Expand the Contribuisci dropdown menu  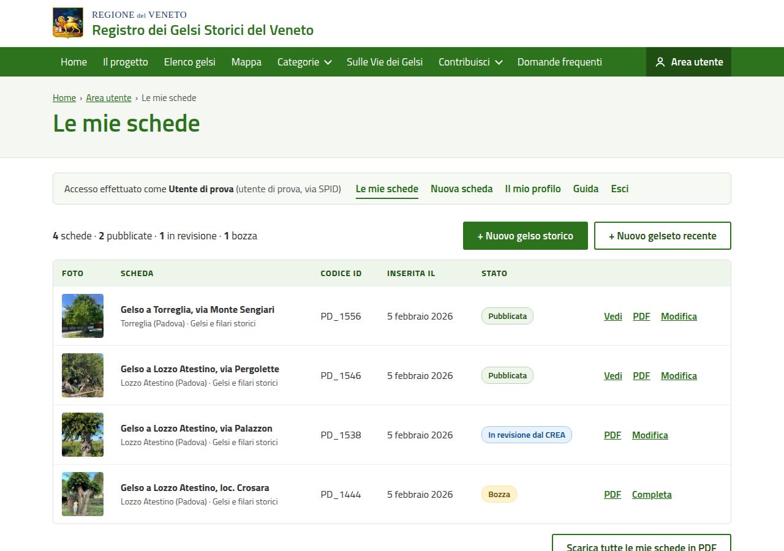pos(470,62)
